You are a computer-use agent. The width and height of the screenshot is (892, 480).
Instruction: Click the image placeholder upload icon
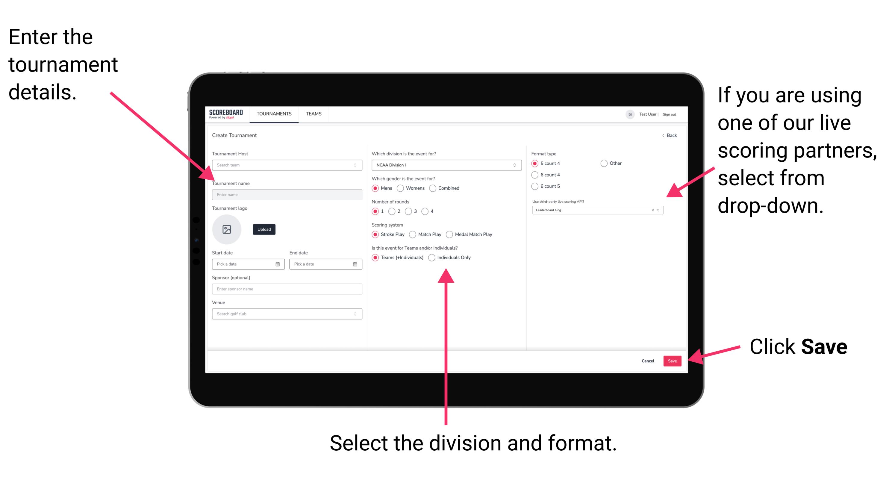227,229
